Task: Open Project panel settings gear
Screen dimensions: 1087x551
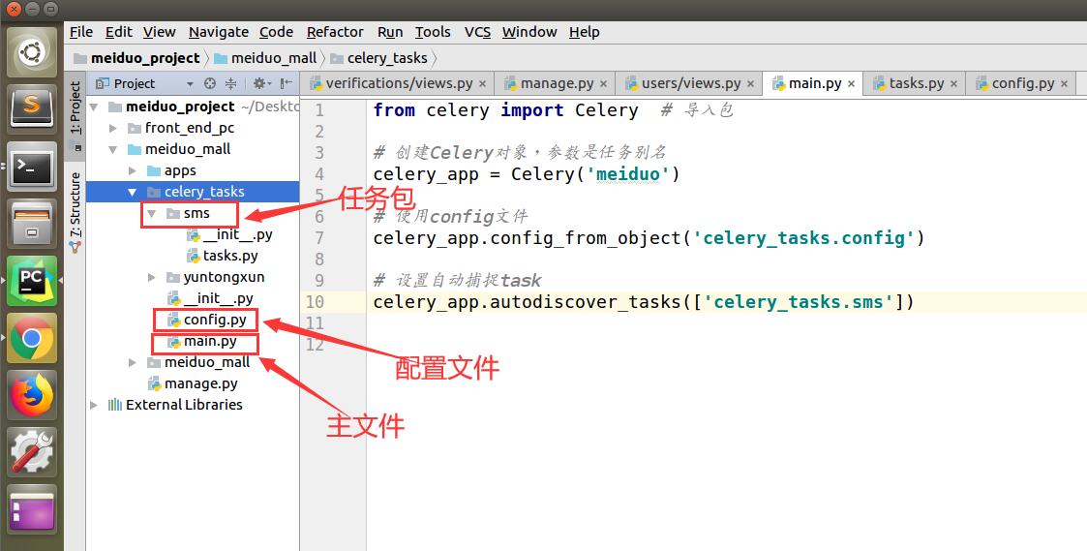Action: [x=261, y=83]
